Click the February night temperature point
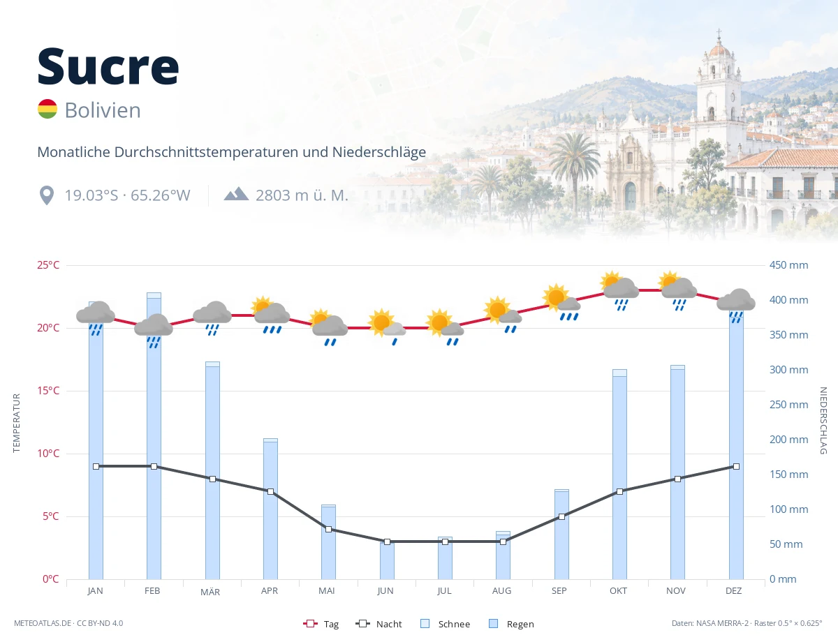The width and height of the screenshot is (838, 642). (x=154, y=466)
